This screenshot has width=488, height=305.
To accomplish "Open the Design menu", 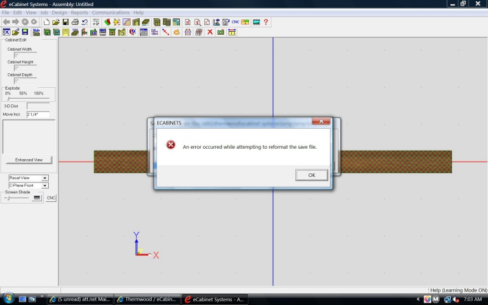I will pos(59,12).
